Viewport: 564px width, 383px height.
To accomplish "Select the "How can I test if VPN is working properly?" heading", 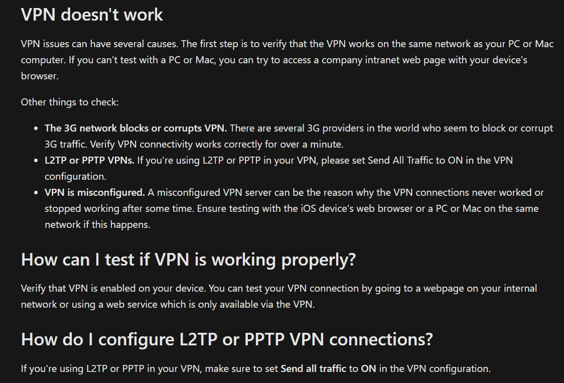I will coord(189,260).
